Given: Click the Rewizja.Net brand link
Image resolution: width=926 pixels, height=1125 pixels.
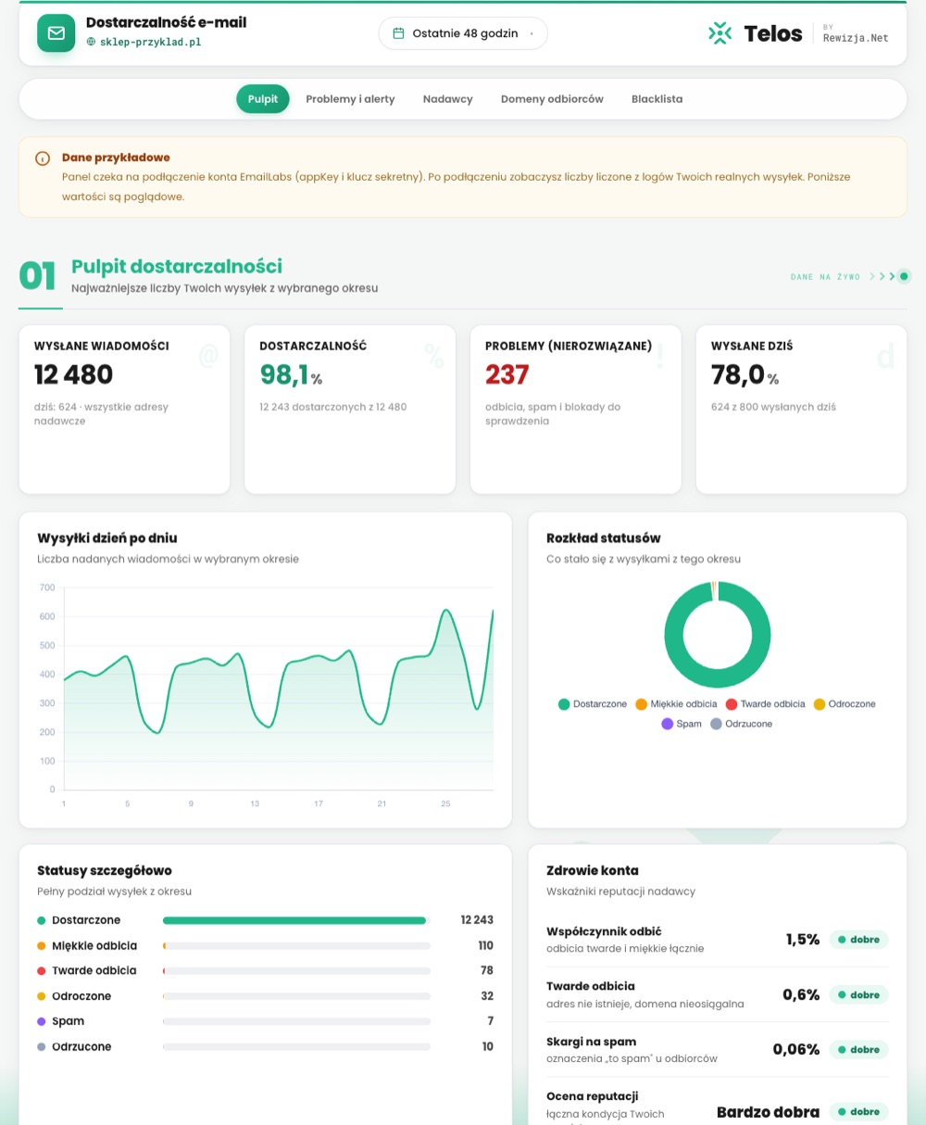Looking at the screenshot, I should tap(856, 38).
